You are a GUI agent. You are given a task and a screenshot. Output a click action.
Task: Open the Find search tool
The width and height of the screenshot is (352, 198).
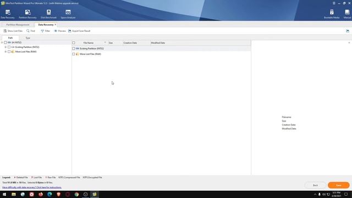point(31,31)
